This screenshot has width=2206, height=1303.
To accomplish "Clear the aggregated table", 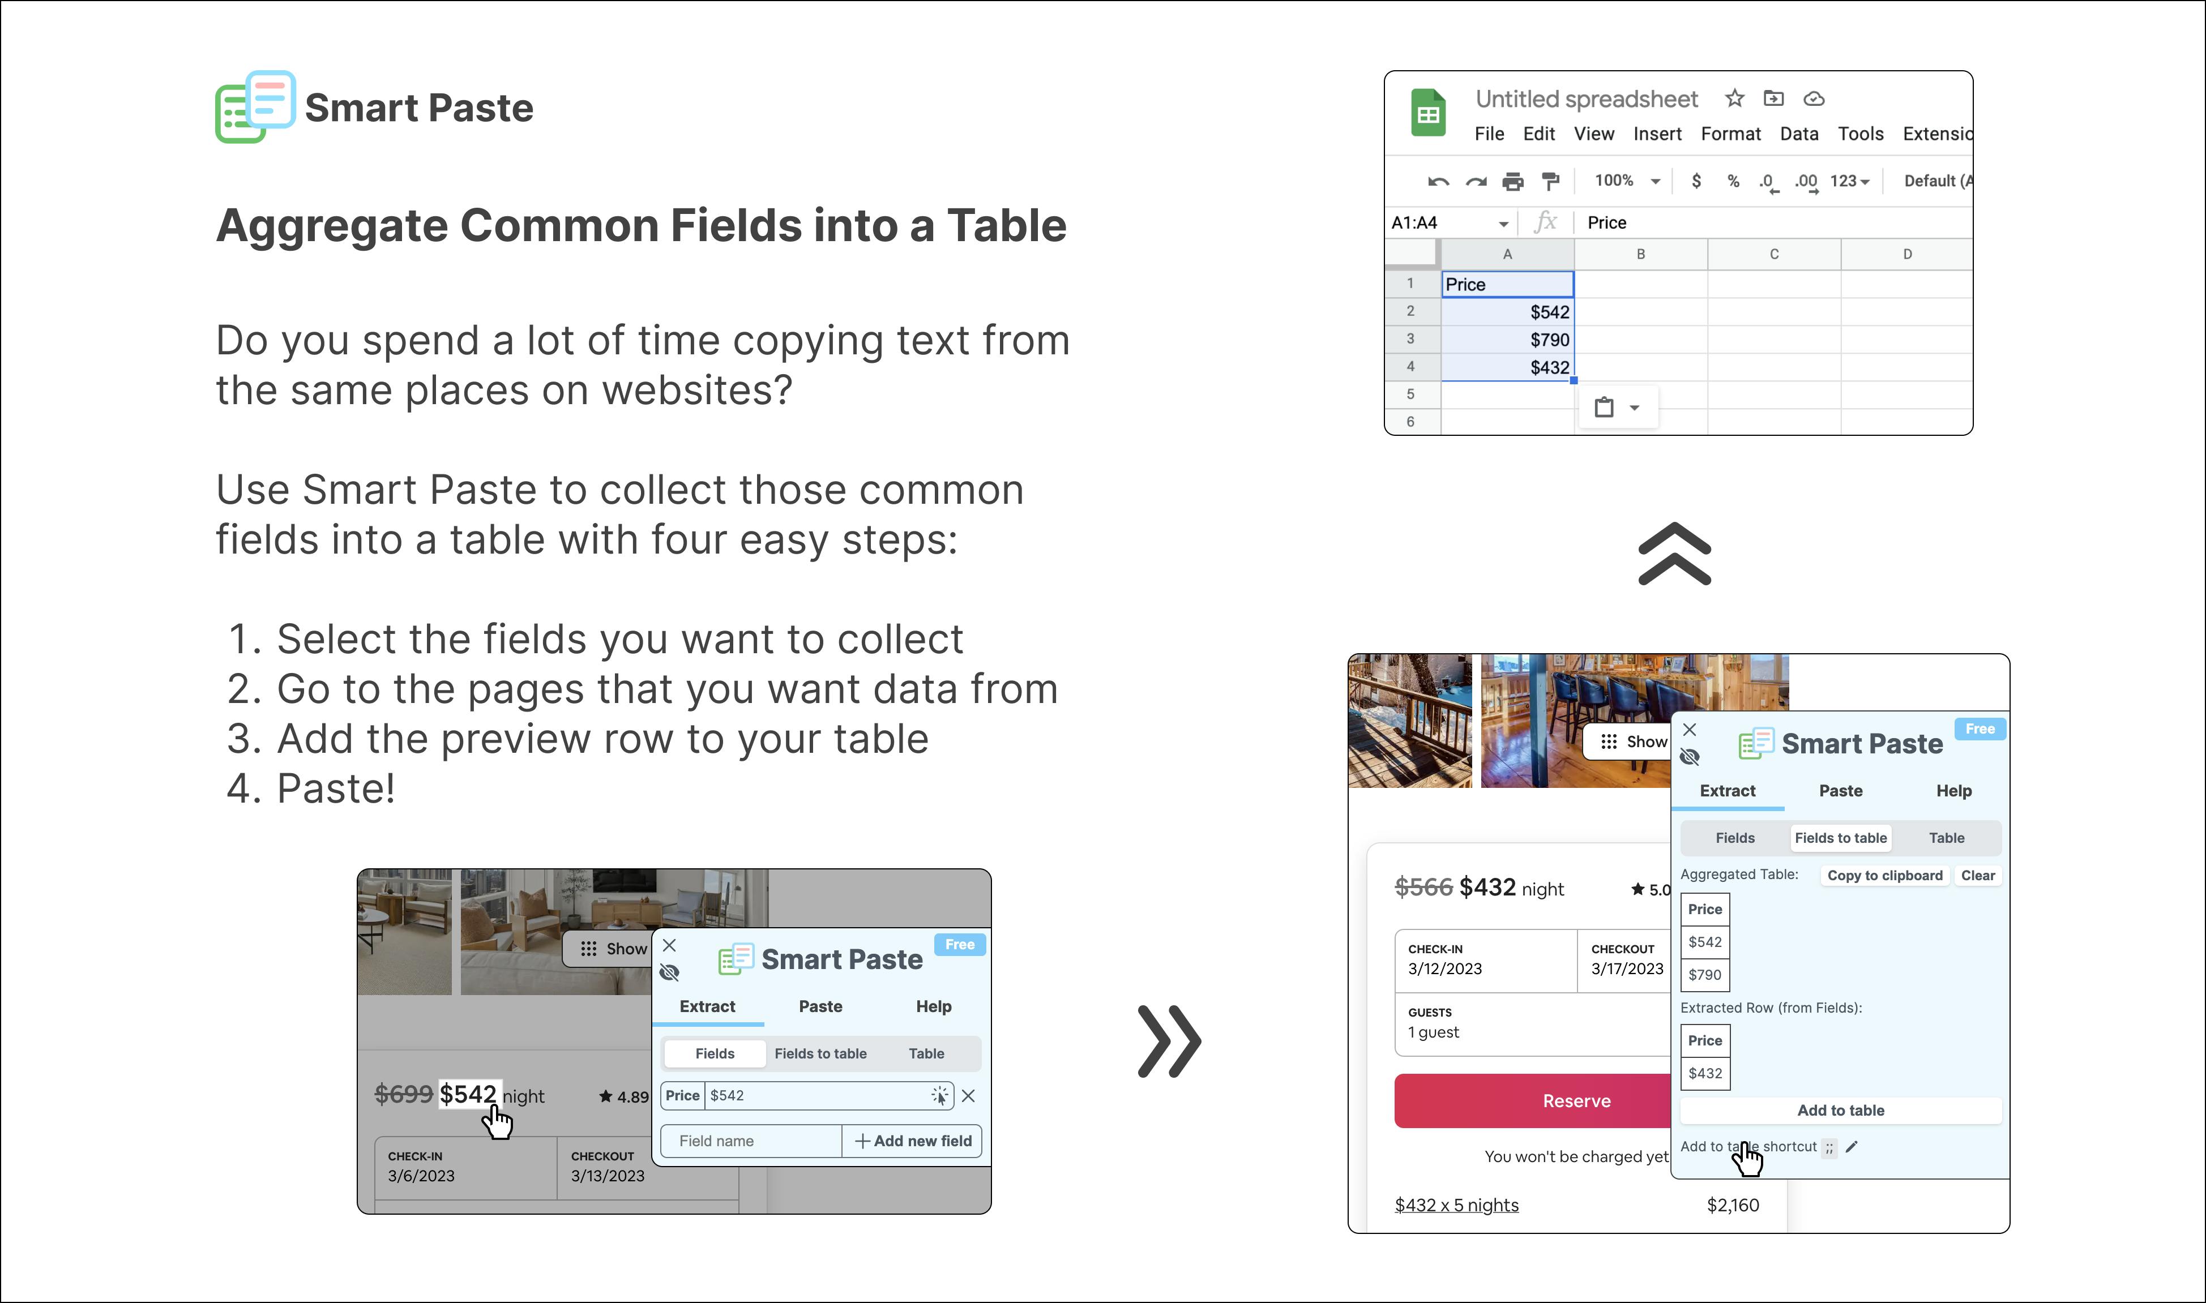I will tap(1978, 876).
